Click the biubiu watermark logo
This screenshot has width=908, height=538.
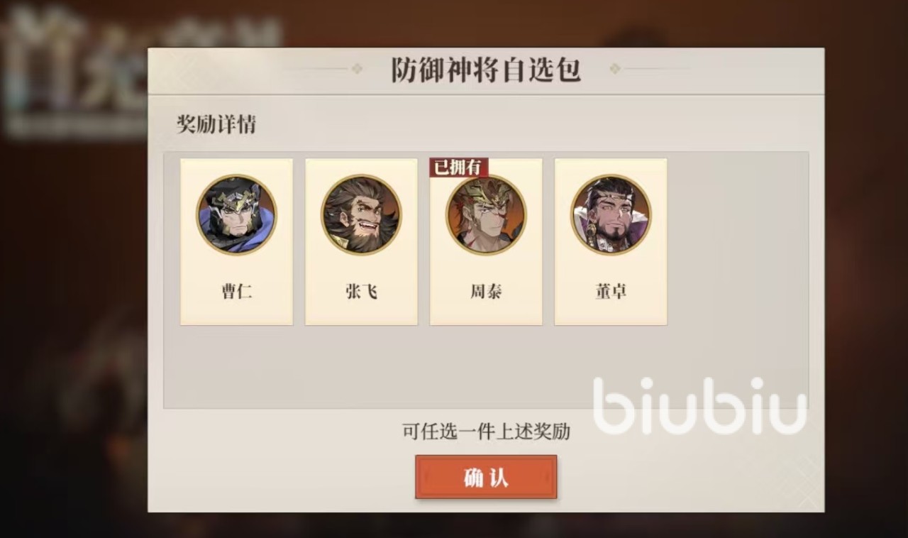699,406
